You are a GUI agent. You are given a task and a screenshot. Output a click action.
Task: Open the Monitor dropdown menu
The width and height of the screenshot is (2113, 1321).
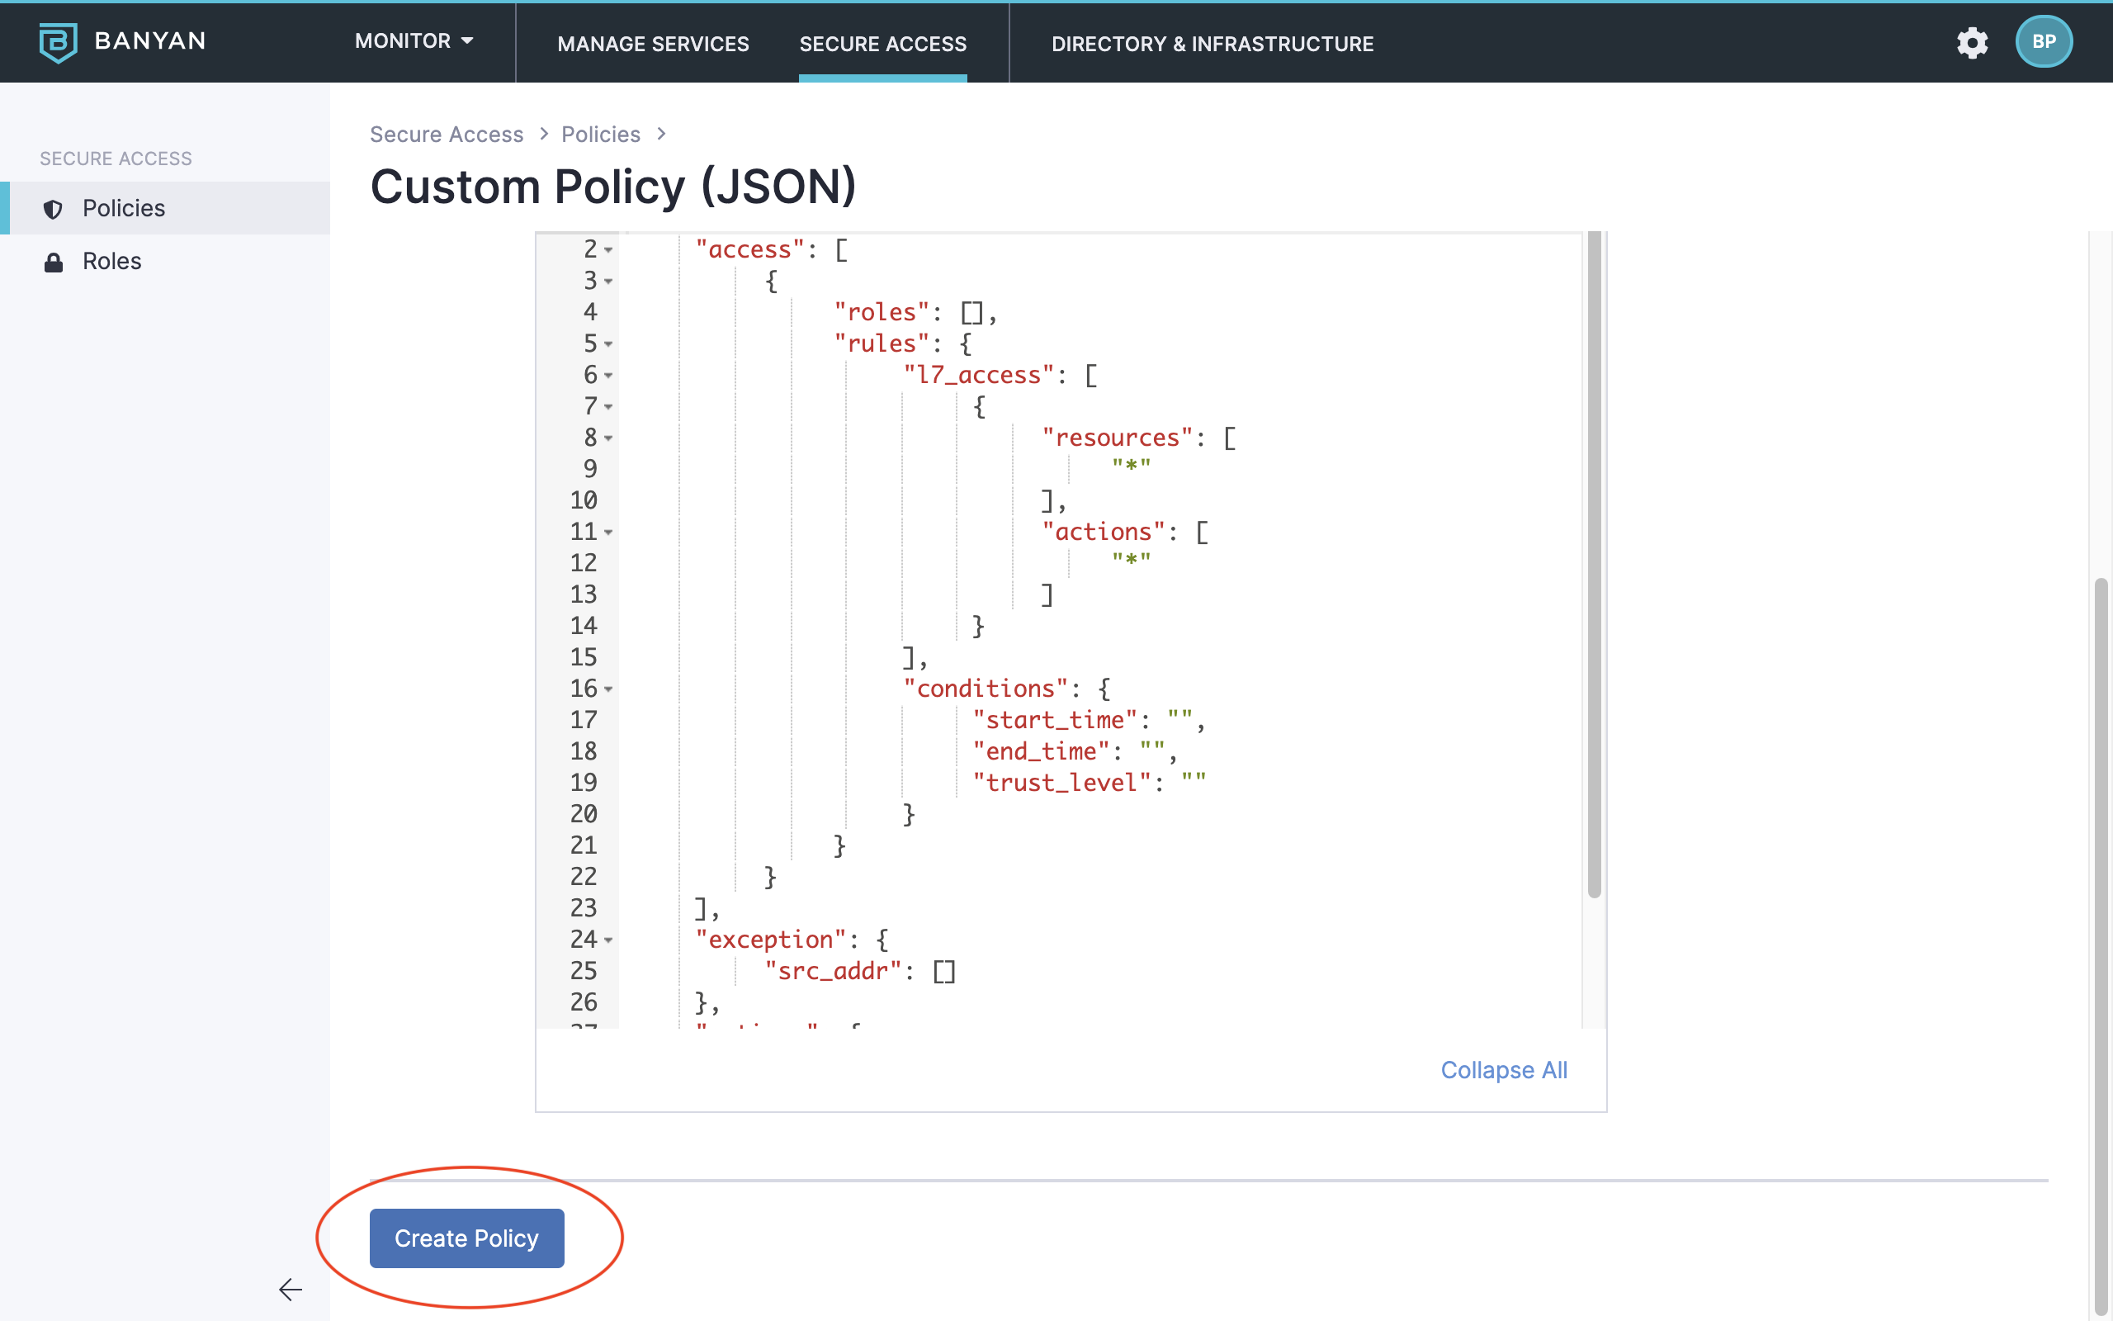[414, 41]
